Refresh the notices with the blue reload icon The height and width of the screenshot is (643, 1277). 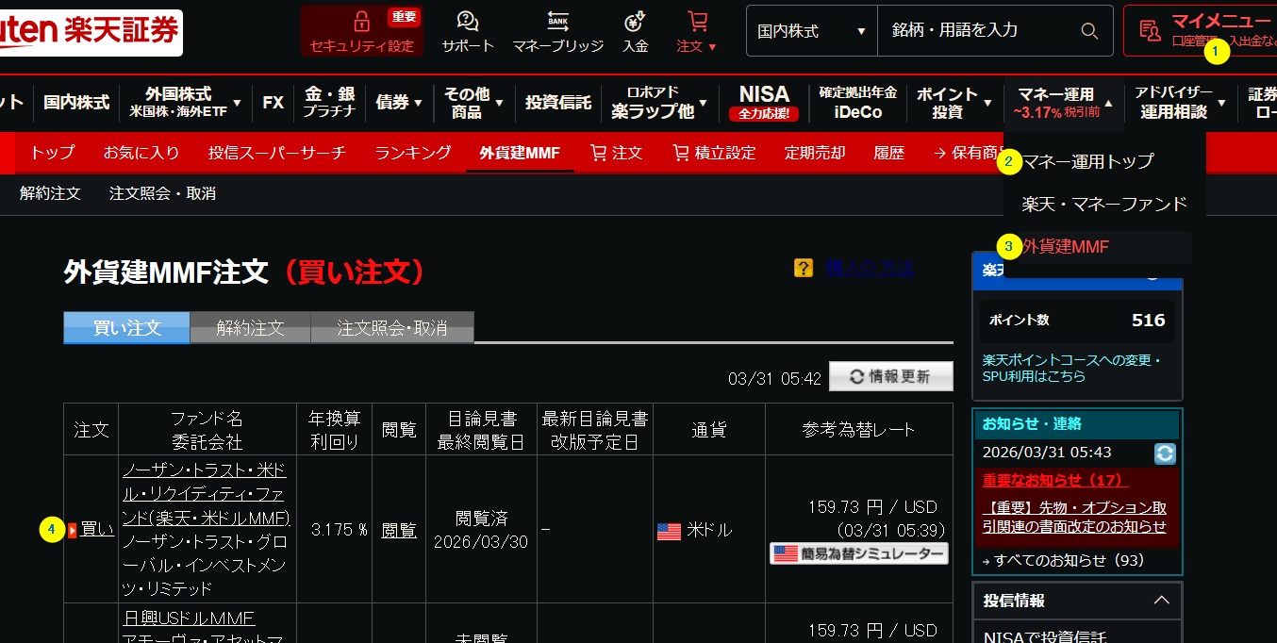coord(1165,453)
